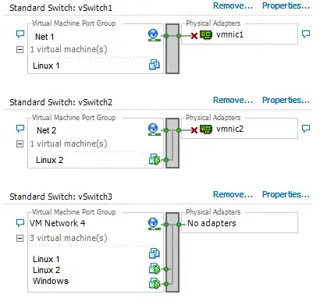Image resolution: width=320 pixels, height=305 pixels.
Task: Click the VM Network 4 globe icon
Action: coord(153,224)
